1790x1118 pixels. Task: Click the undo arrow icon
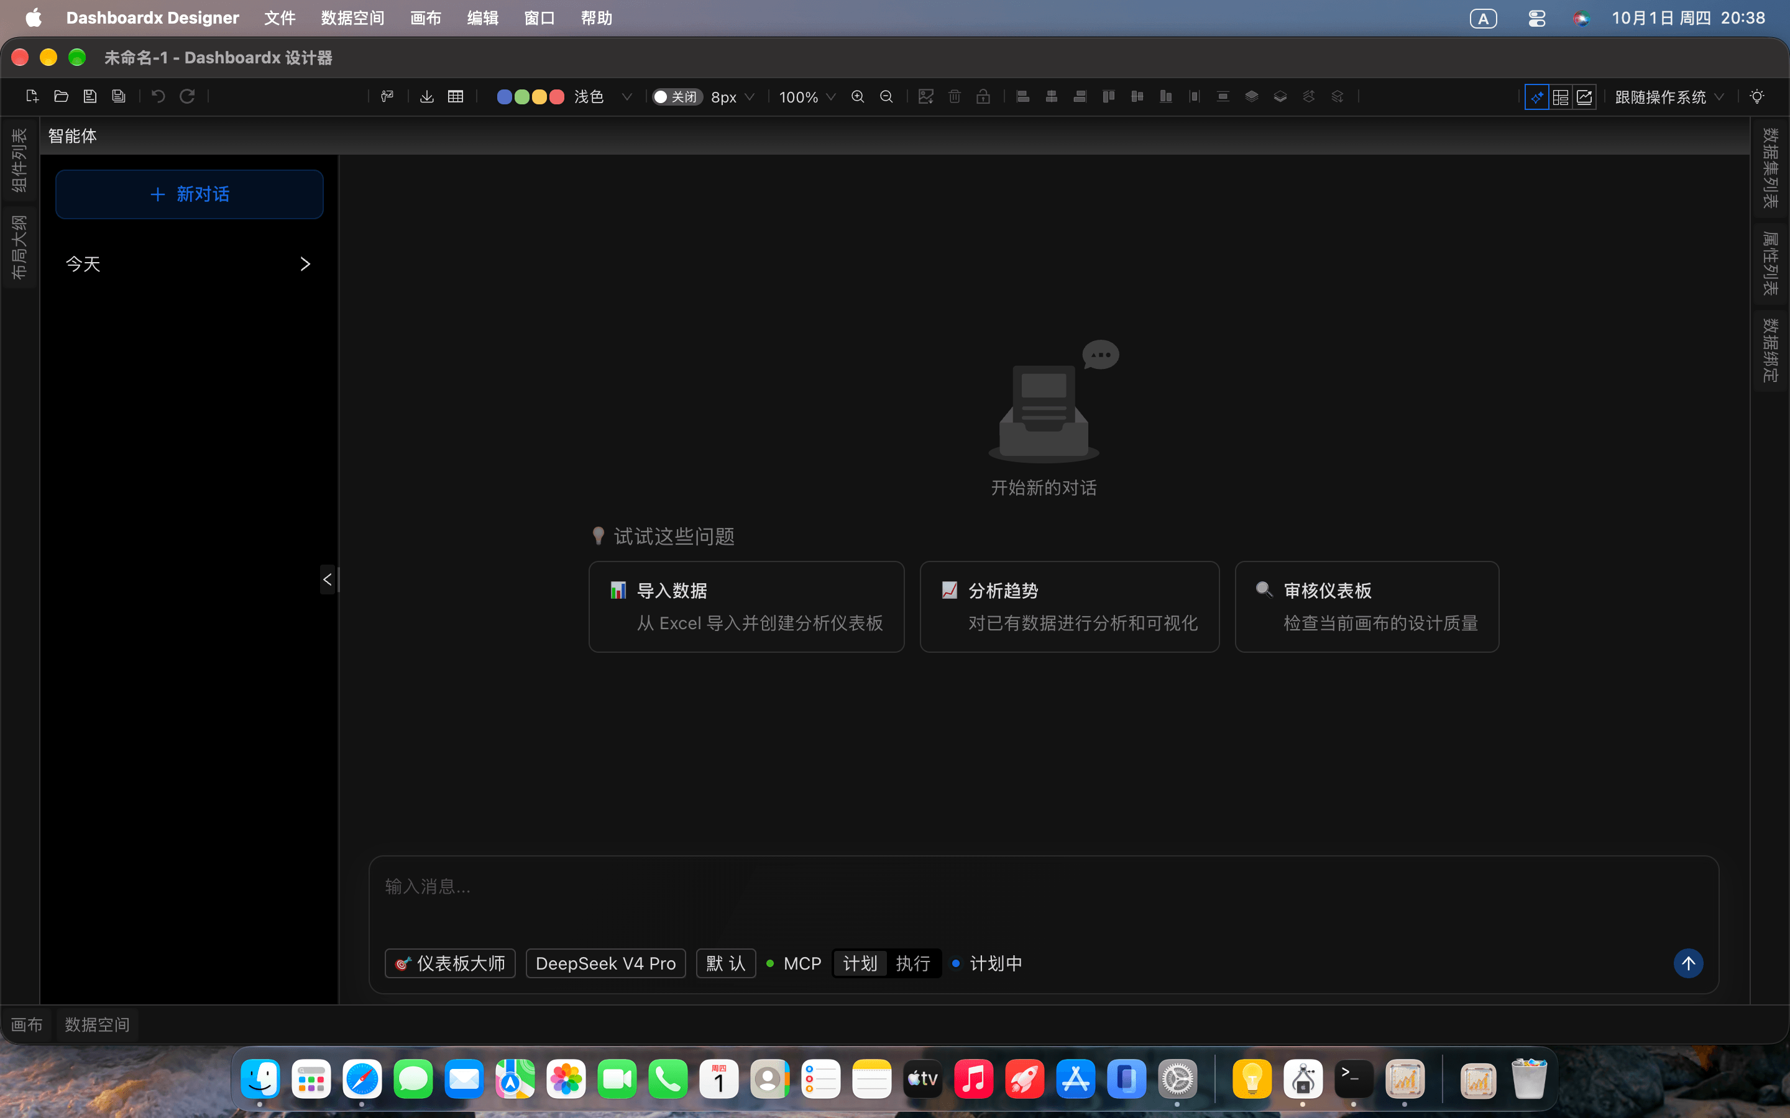point(158,96)
